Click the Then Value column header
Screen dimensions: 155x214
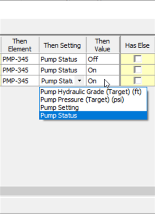[x=103, y=45]
